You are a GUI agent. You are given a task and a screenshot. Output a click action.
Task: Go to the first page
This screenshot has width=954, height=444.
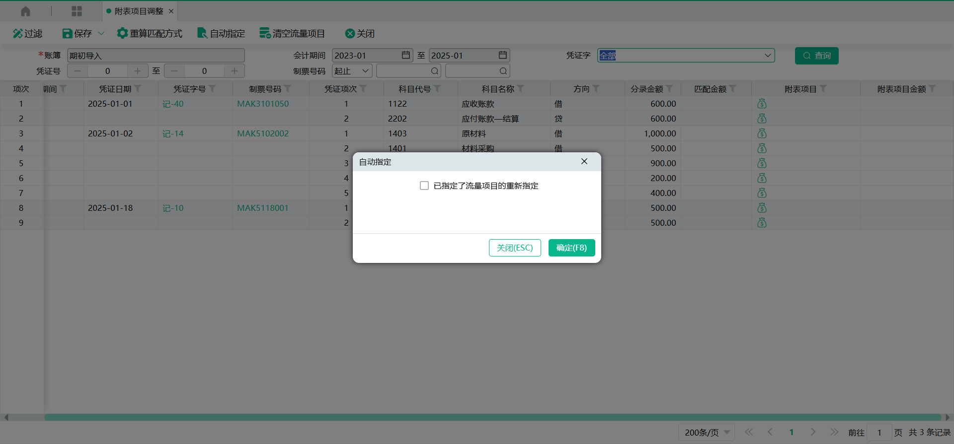[749, 432]
